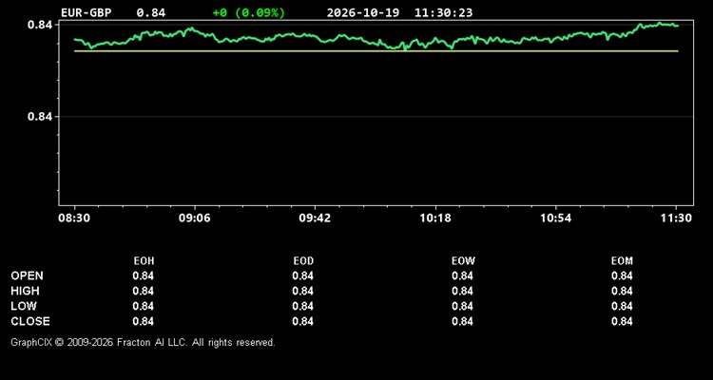Click the CLOSE value under EOH
713x380 pixels.
coord(144,321)
